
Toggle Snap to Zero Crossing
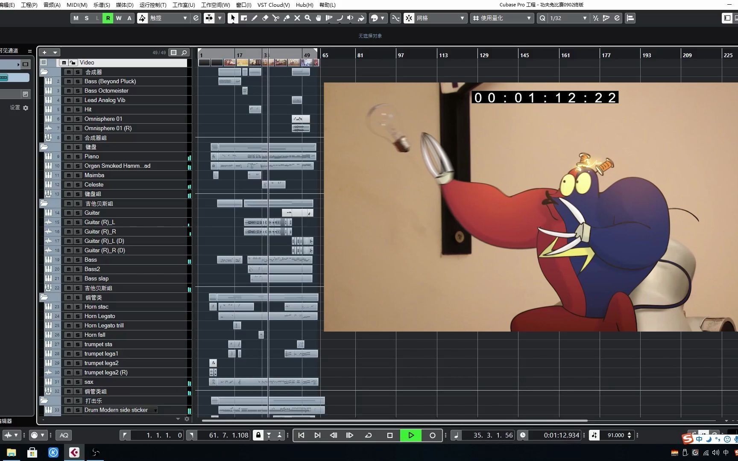pyautogui.click(x=396, y=18)
